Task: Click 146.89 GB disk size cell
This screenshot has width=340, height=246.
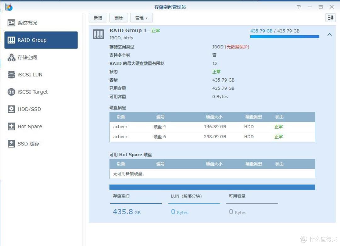Action: 215,127
